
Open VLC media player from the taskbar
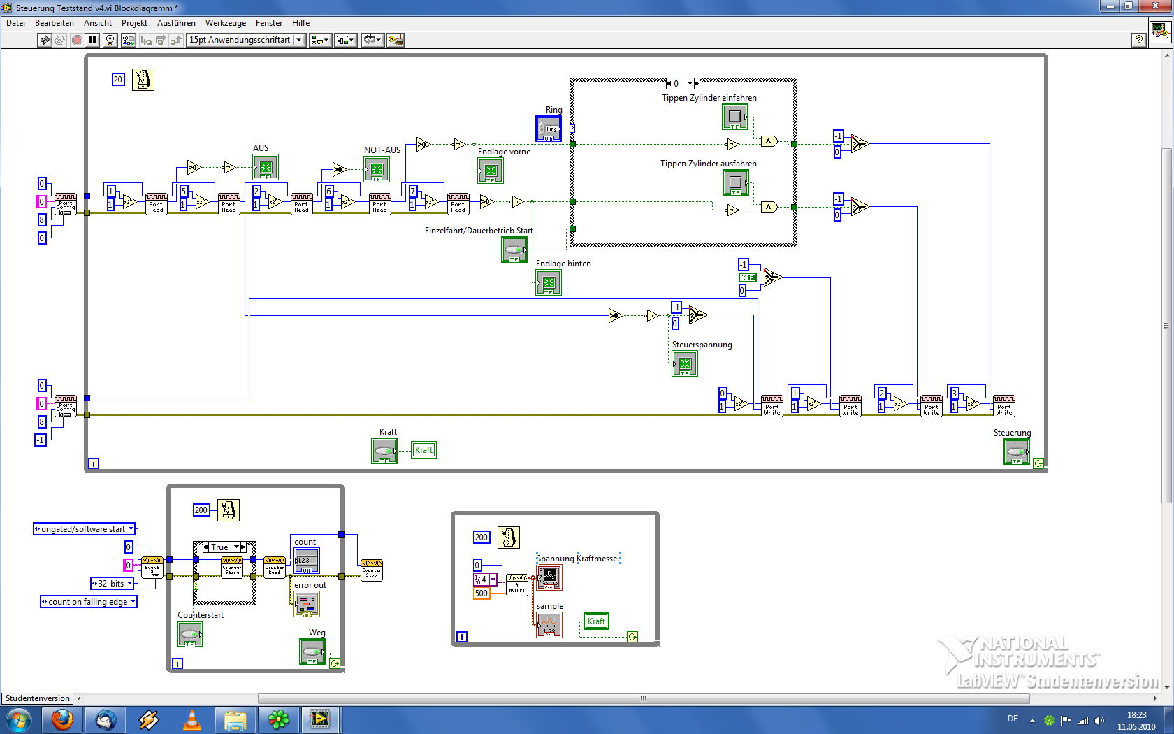pyautogui.click(x=192, y=719)
